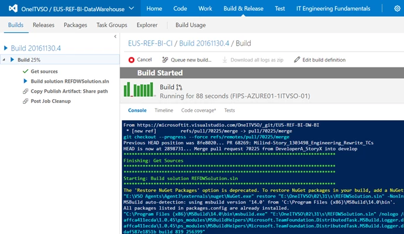
Task: Switch to the Code coverage tab
Action: click(x=198, y=110)
